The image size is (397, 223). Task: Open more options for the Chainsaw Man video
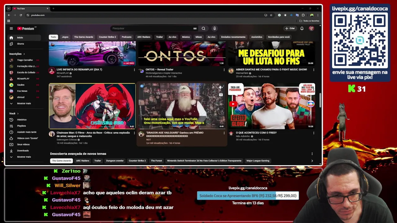coord(134,133)
